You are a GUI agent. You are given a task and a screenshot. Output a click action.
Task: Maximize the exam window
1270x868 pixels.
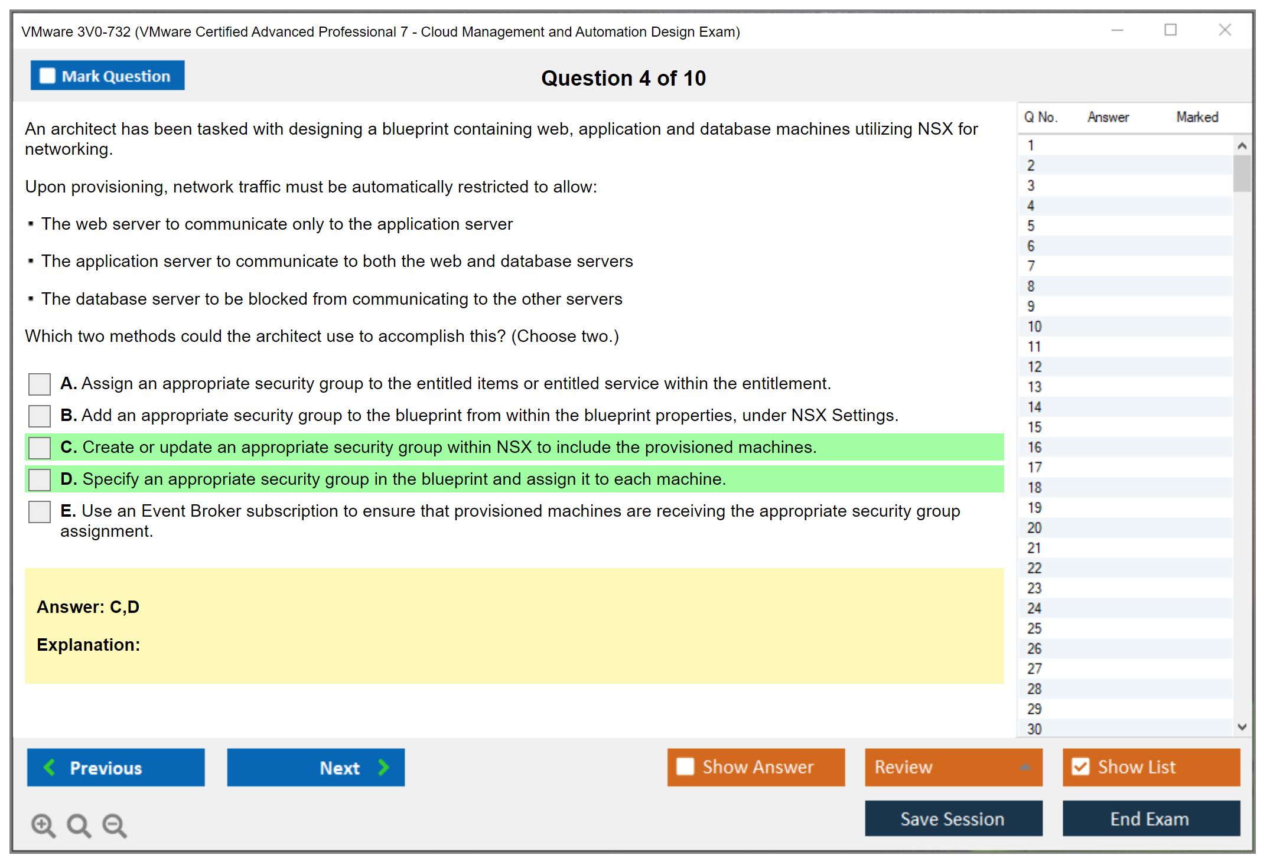click(x=1170, y=30)
